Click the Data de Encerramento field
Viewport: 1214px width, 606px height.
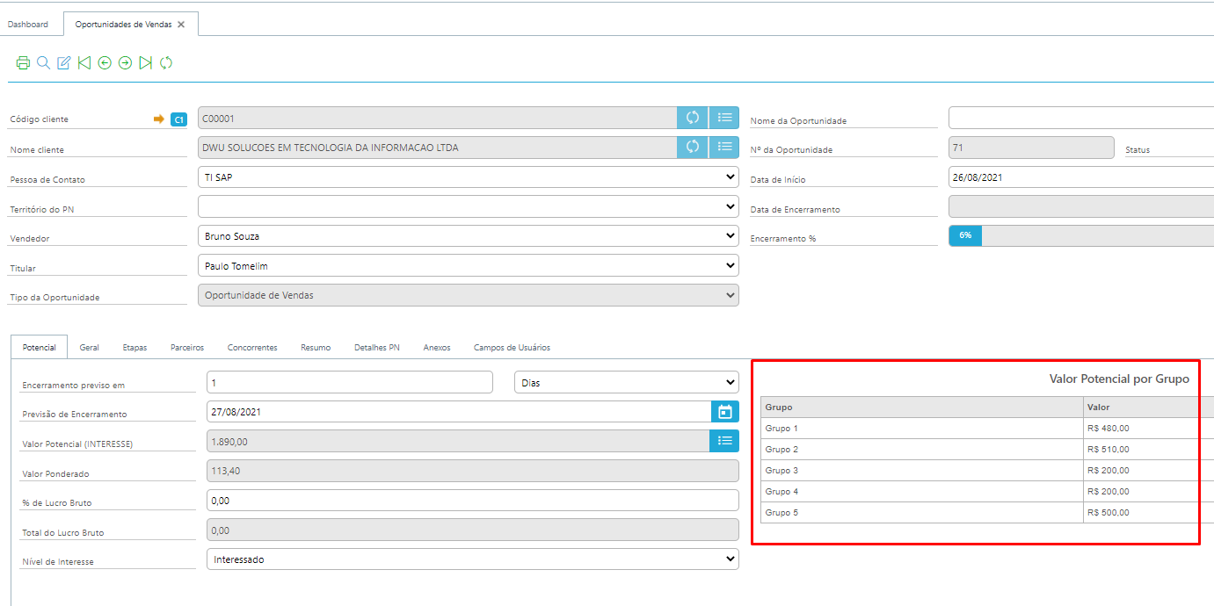click(1081, 206)
